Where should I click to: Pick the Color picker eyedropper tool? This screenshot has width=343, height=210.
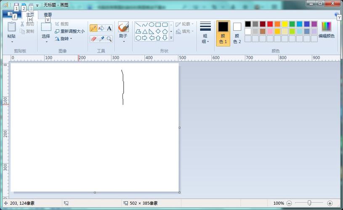(101, 39)
